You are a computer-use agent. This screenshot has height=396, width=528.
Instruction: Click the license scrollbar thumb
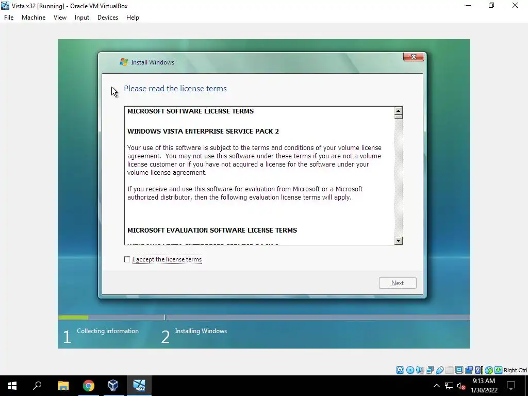399,117
